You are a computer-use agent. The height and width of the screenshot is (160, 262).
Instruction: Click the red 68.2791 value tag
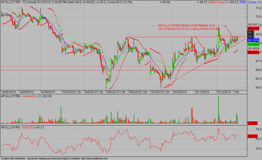pos(253,52)
